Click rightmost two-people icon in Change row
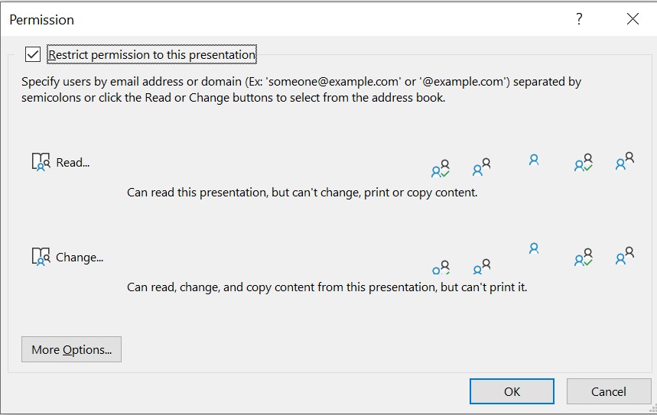The height and width of the screenshot is (415, 657). coord(624,255)
